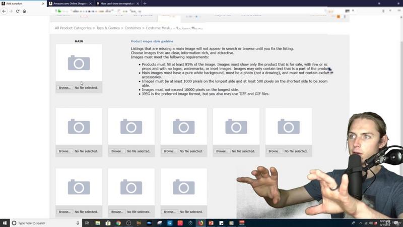This screenshot has width=403, height=227.
Task: Click Browse for second slot in middle row
Action: coord(117,151)
